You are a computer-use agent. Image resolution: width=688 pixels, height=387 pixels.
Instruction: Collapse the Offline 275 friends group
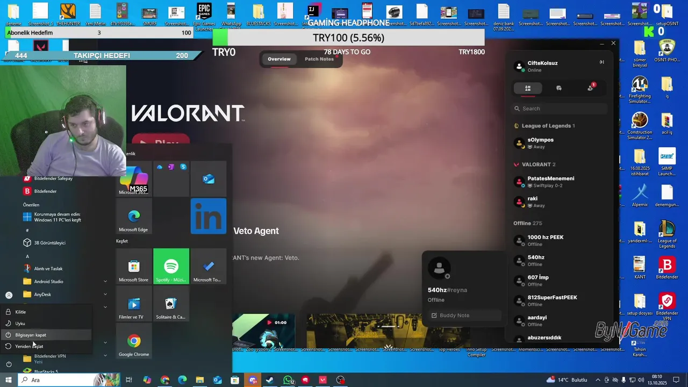point(527,223)
